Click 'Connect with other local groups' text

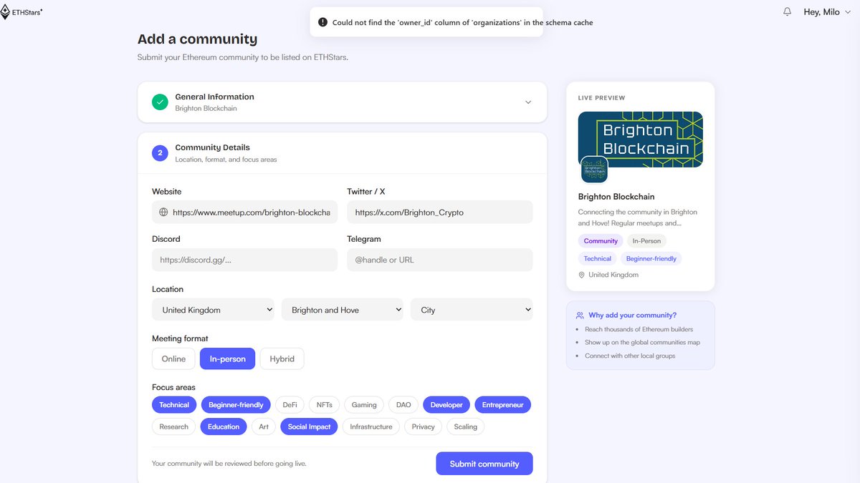point(630,356)
